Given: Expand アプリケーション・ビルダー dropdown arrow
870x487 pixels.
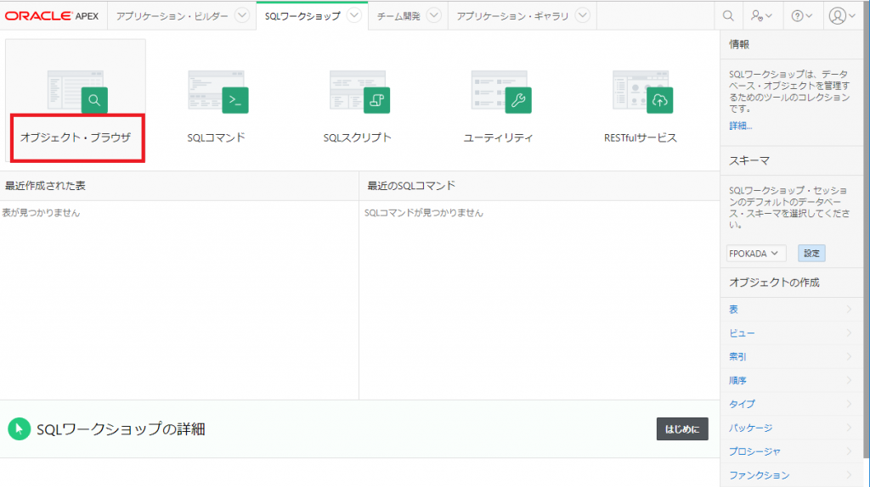Looking at the screenshot, I should (242, 15).
